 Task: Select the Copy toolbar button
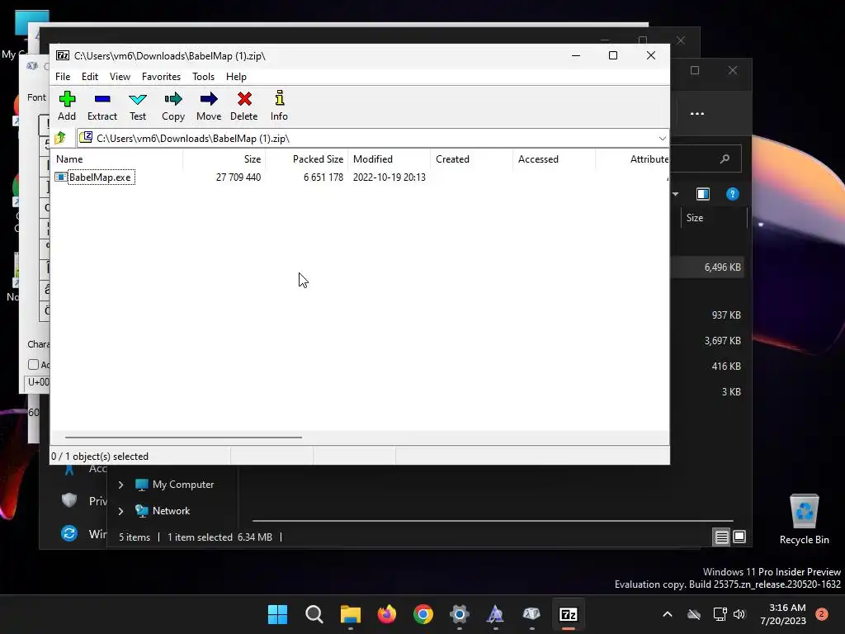[x=173, y=106]
